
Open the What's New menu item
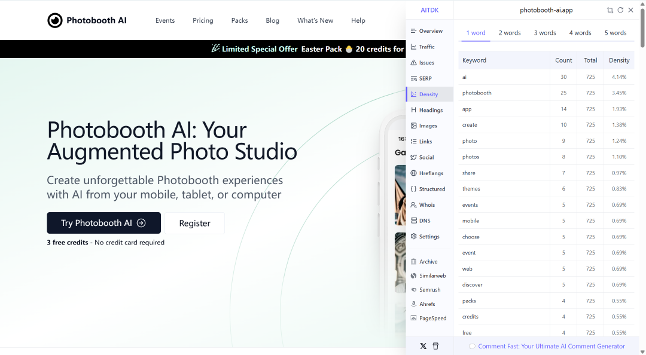point(315,20)
